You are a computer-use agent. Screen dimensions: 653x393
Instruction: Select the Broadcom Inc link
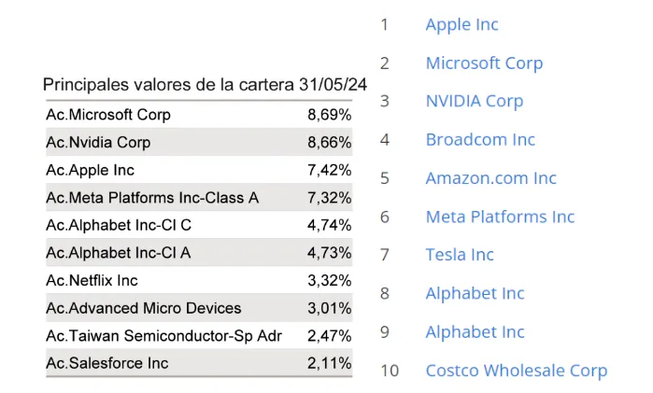coord(480,140)
